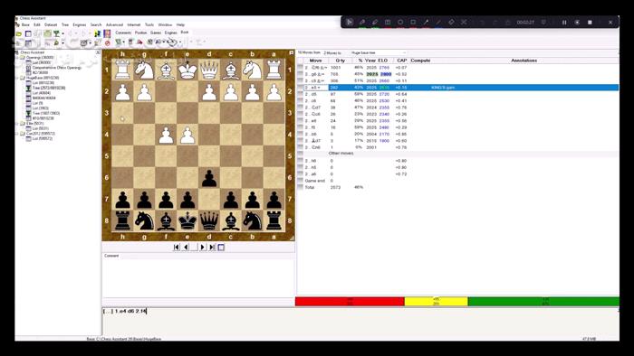Click the red segment of the result bar
Image resolution: width=634 pixels, height=356 pixels.
350,302
